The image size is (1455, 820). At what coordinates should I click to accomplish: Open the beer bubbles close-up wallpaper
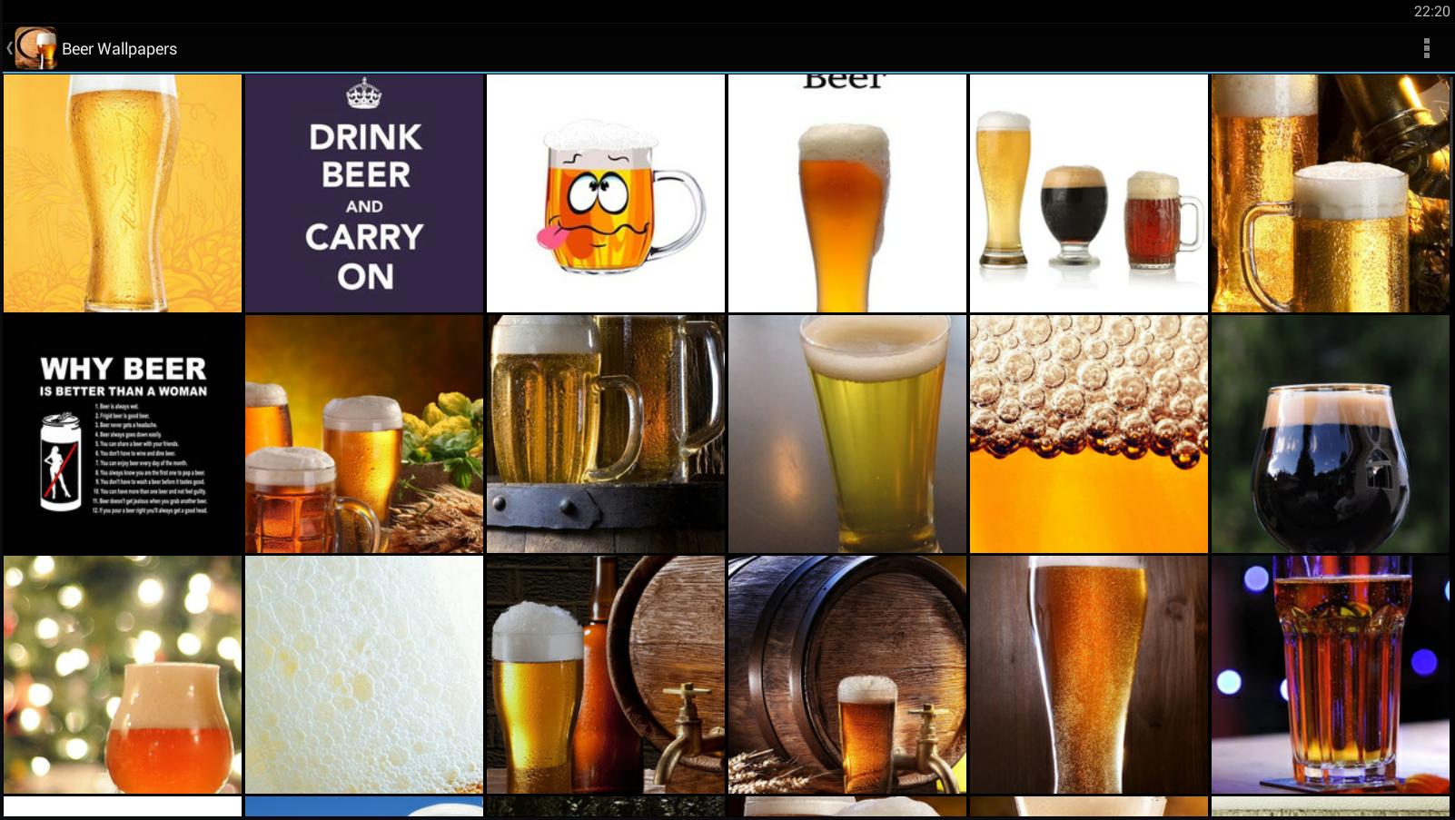pyautogui.click(x=1089, y=434)
